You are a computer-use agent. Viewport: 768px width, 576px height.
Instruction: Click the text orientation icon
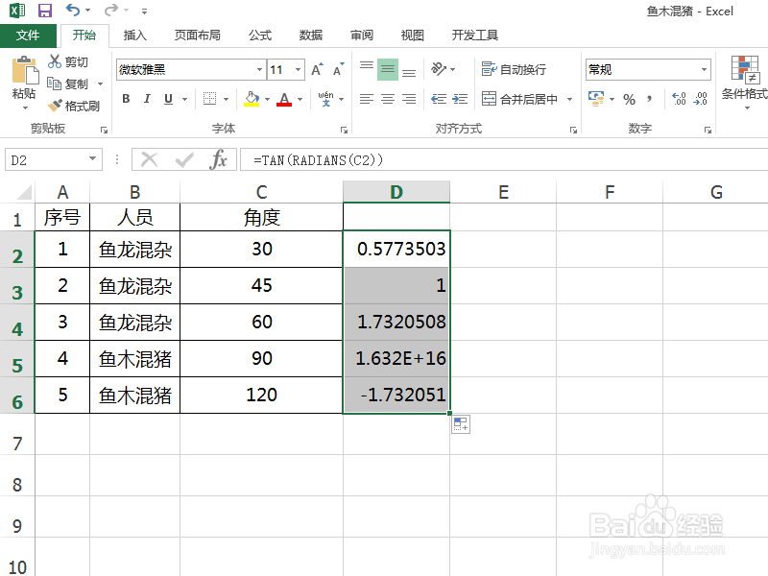click(439, 69)
